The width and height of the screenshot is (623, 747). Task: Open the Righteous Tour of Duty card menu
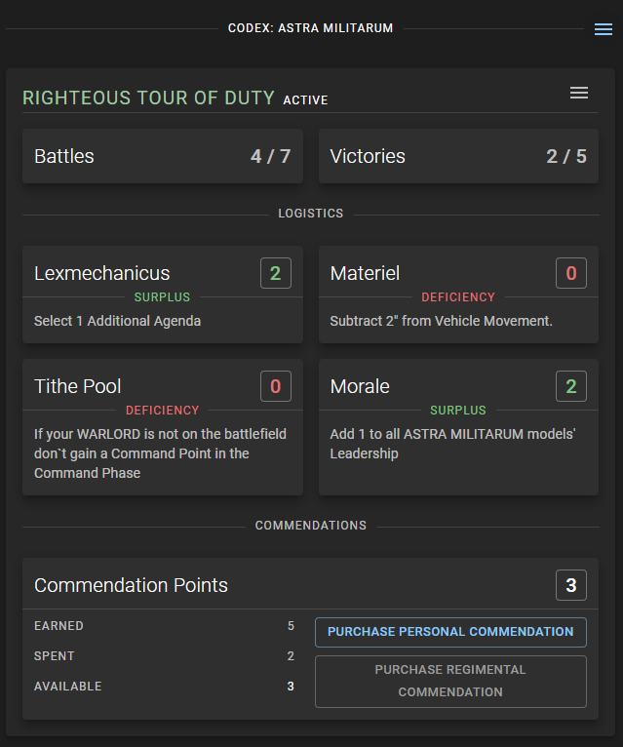[x=579, y=93]
